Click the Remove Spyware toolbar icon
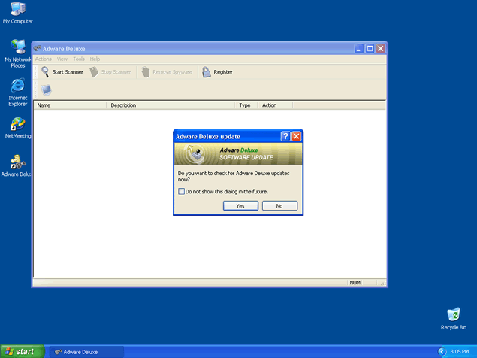Screen dimensions: 477x358 pyautogui.click(x=145, y=72)
